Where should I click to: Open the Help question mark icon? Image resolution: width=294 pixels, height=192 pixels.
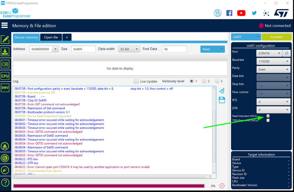(5, 183)
